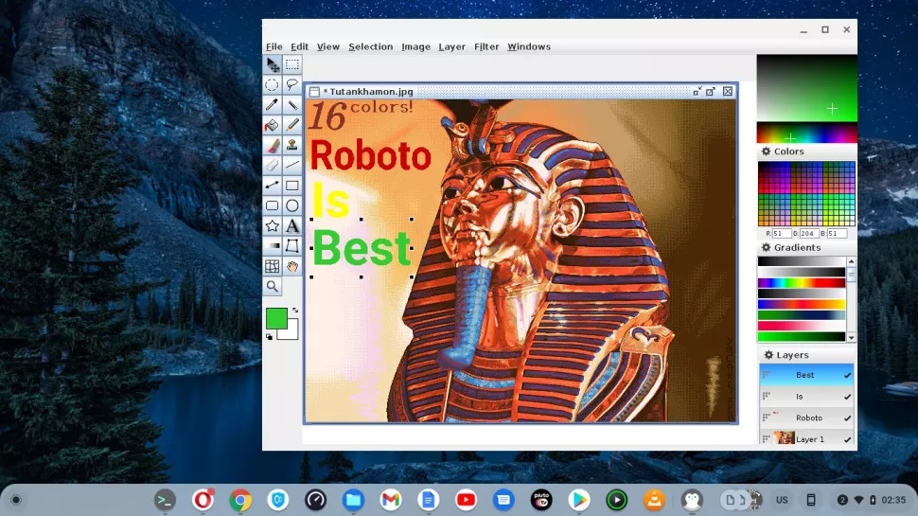
Task: Toggle visibility of the Roboto layer
Action: pyautogui.click(x=847, y=418)
